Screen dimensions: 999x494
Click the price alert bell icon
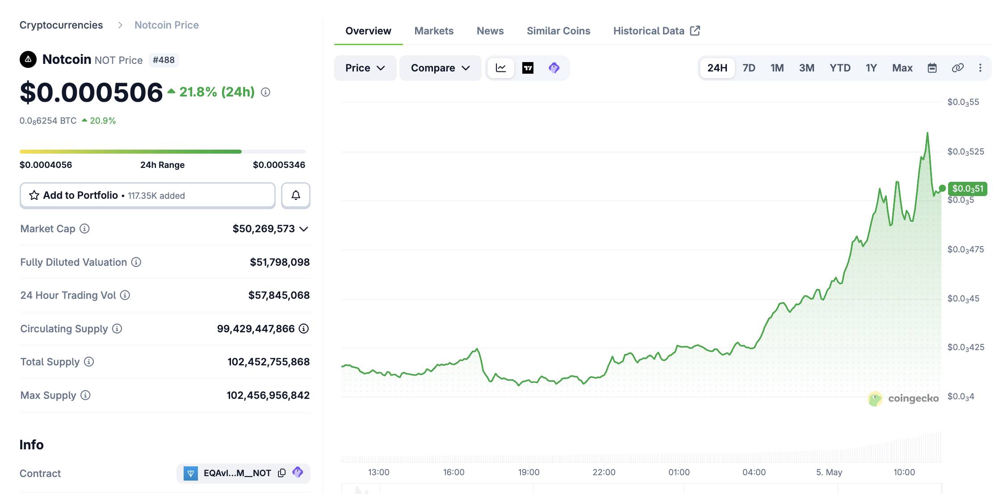point(296,195)
